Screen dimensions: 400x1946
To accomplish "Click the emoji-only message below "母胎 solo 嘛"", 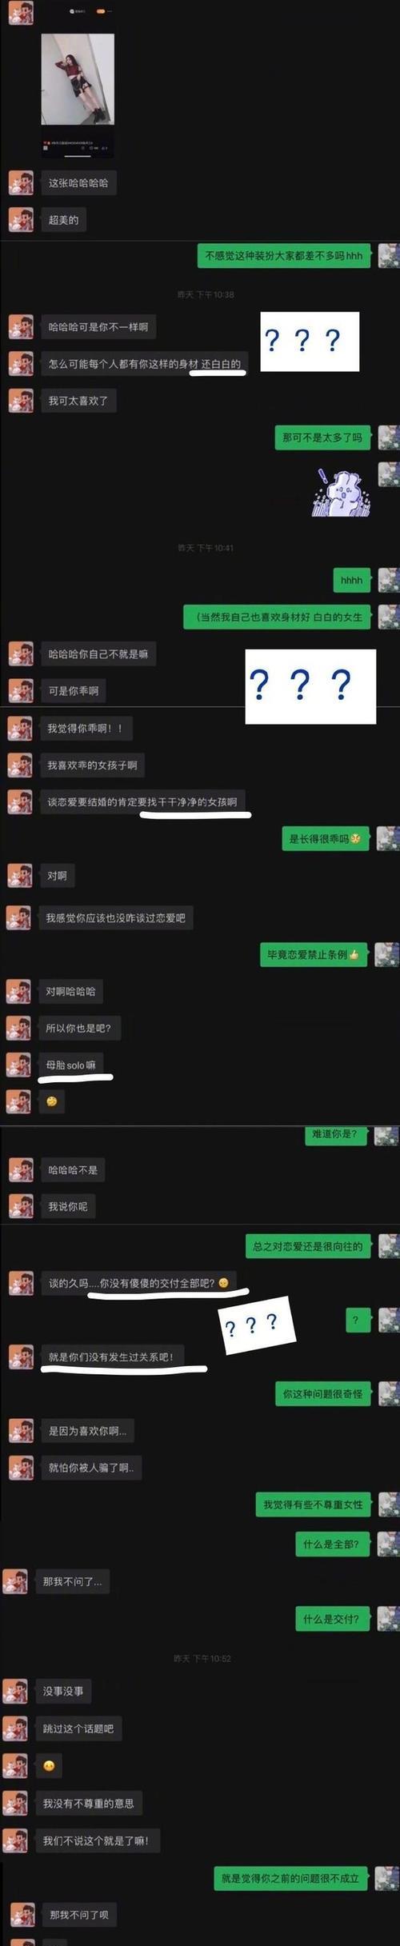I will [x=52, y=1101].
